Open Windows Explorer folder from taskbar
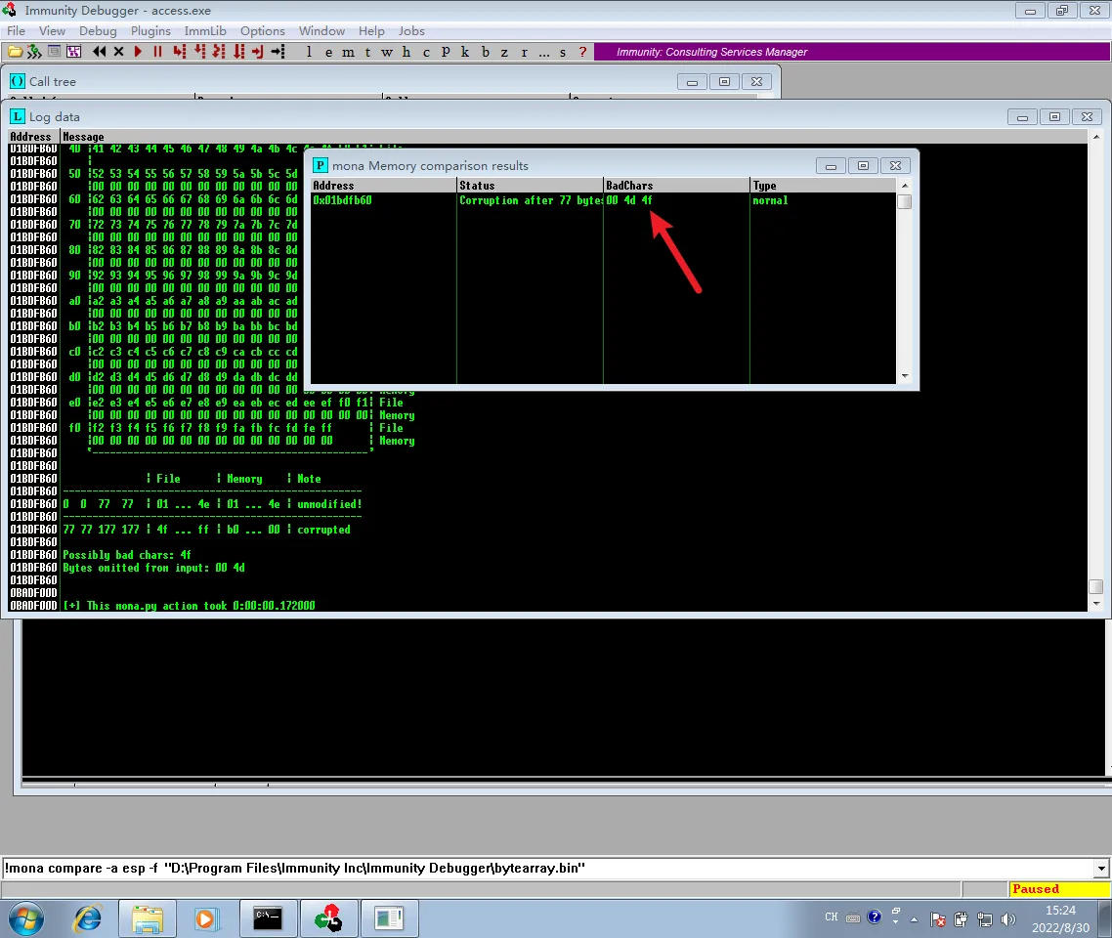 (x=148, y=918)
